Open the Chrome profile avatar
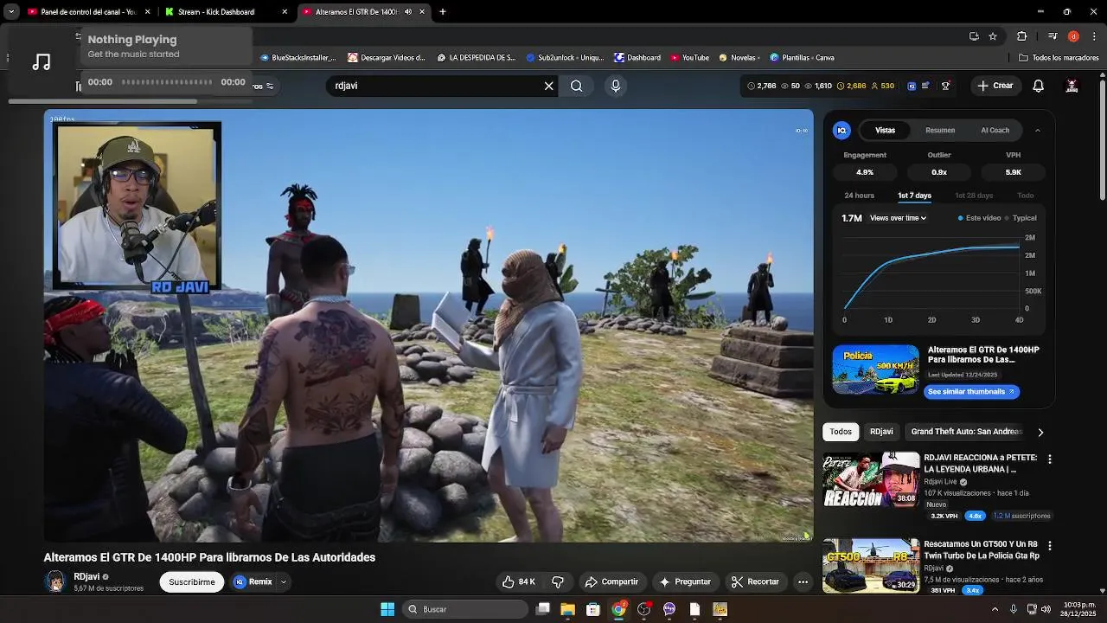 [x=1073, y=36]
